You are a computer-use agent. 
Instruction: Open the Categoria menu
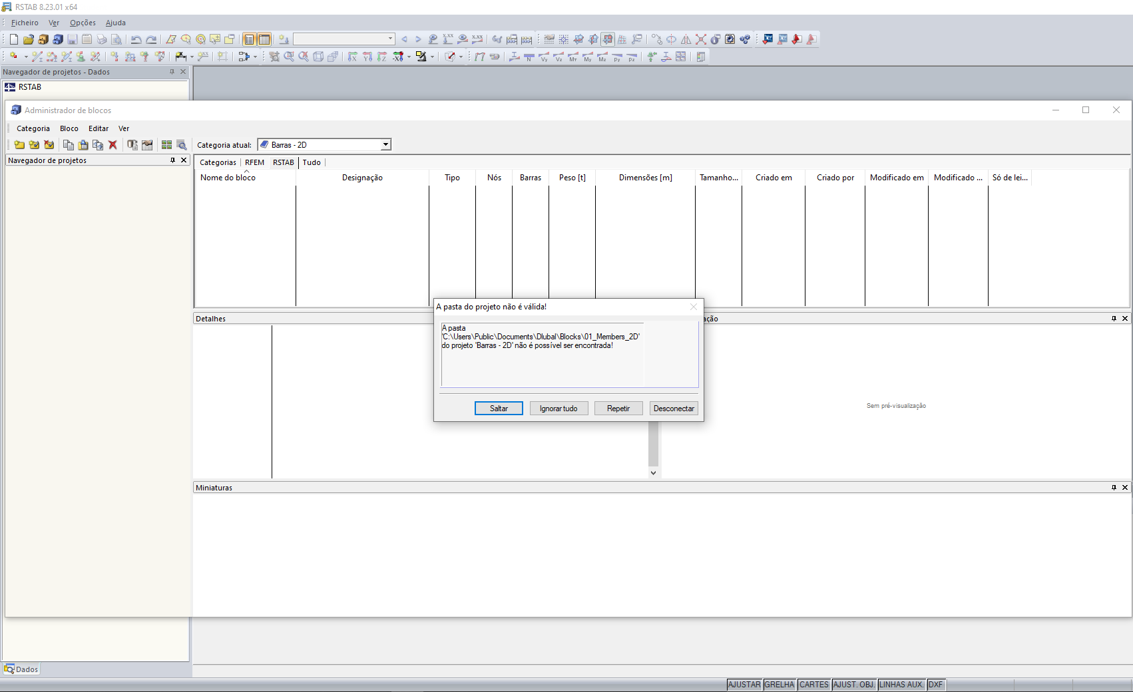(33, 128)
